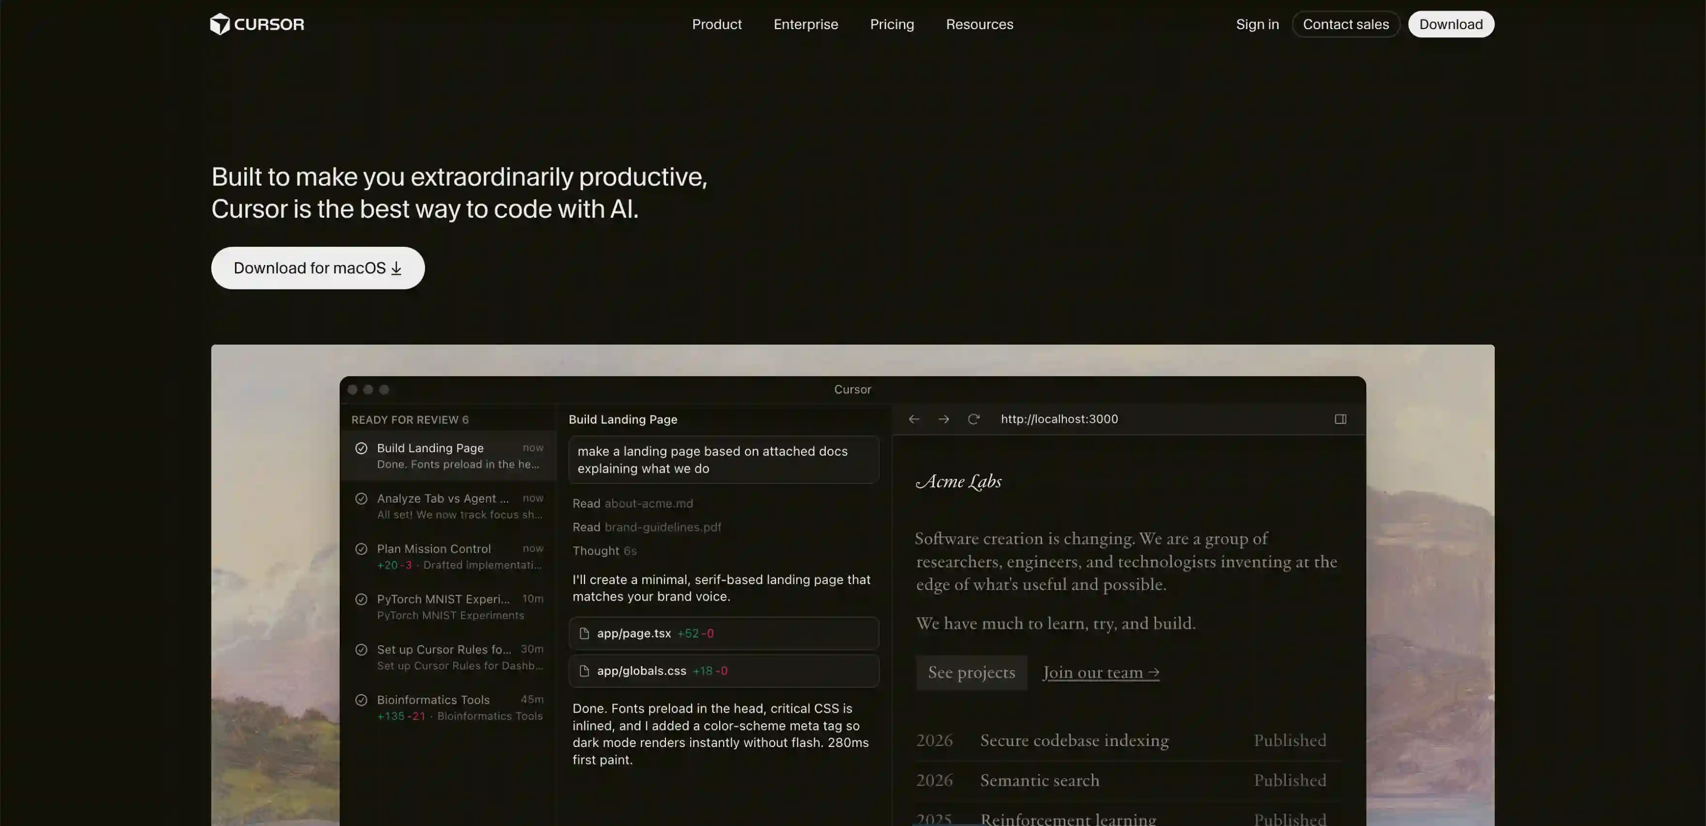Click the Secure codebase indexing row
Viewport: 1706px width, 826px height.
coord(1127,741)
